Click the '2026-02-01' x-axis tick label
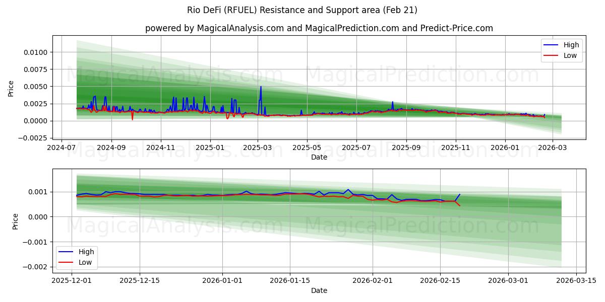The width and height of the screenshot is (605, 302). click(373, 281)
